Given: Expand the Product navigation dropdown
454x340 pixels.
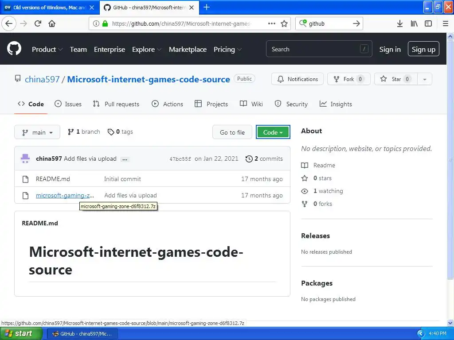Looking at the screenshot, I should (x=47, y=50).
